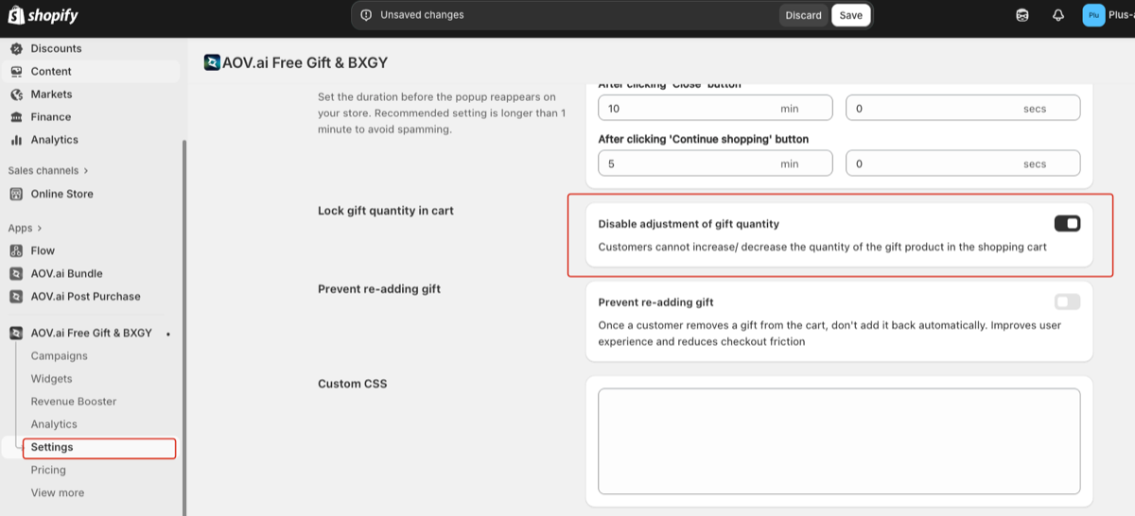Viewport: 1135px width, 516px height.
Task: Open AOV.ai Post Purchase app
Action: 85,296
